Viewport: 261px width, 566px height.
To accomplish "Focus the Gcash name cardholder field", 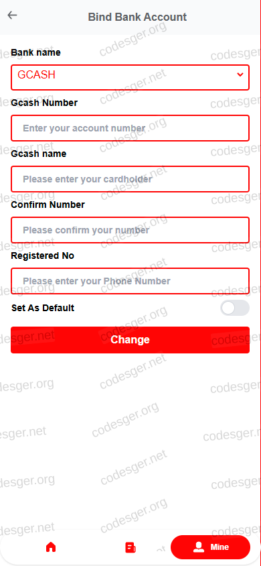I will [130, 179].
